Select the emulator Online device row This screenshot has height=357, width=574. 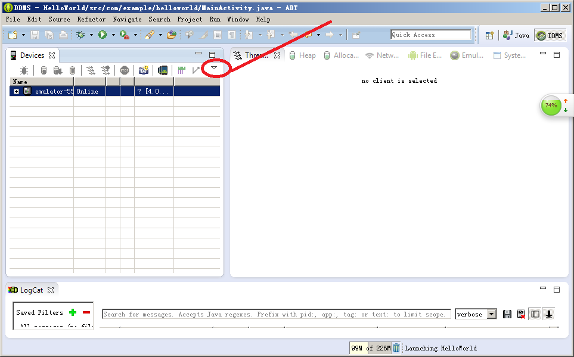click(x=114, y=91)
